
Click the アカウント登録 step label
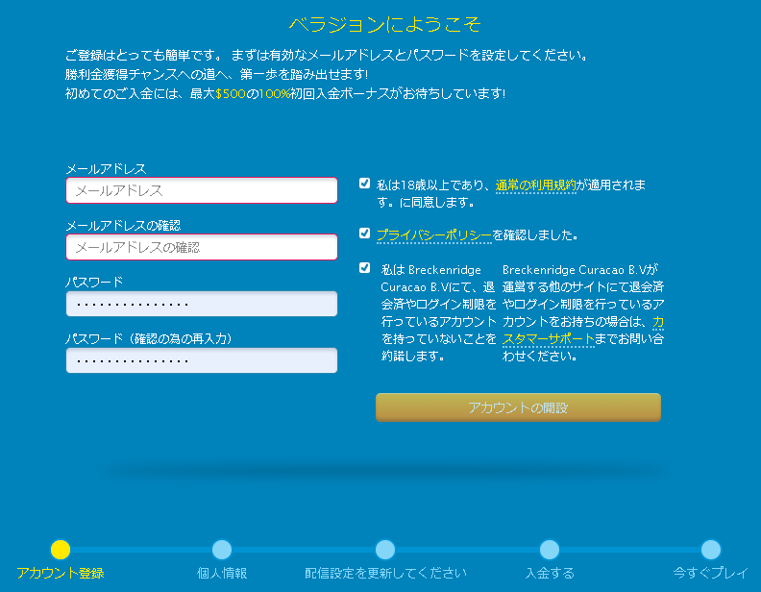pos(61,574)
